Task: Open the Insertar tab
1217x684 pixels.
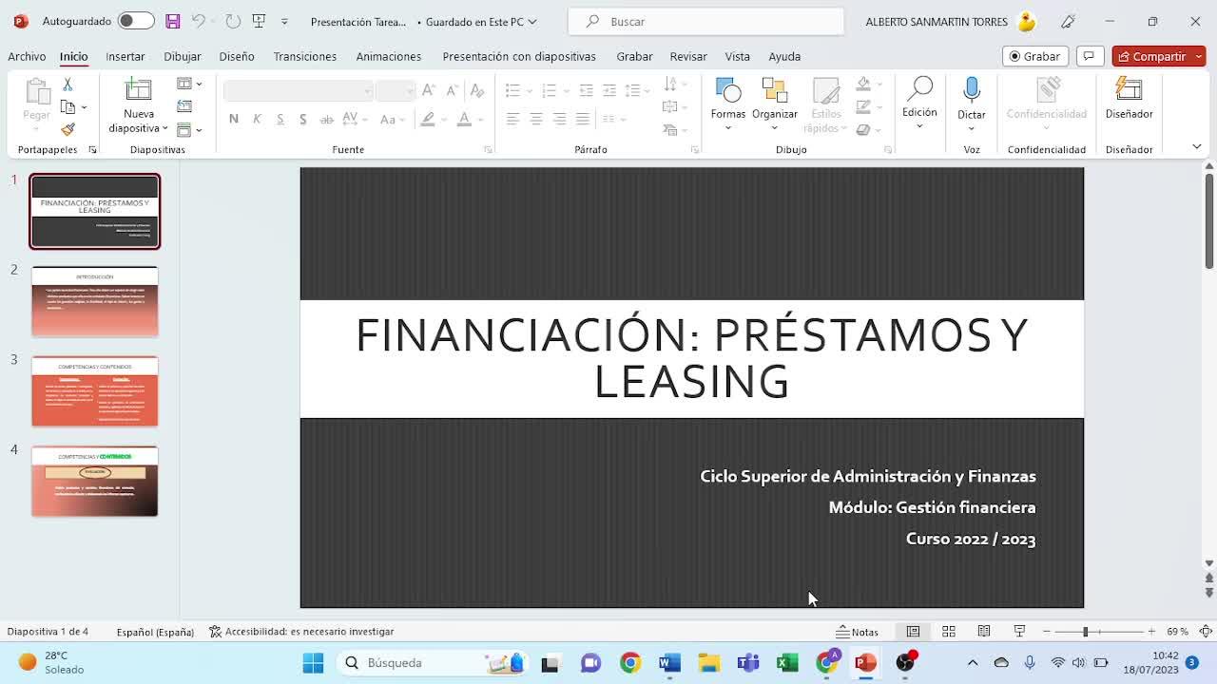Action: [125, 56]
